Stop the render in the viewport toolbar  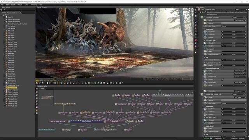click(x=47, y=83)
